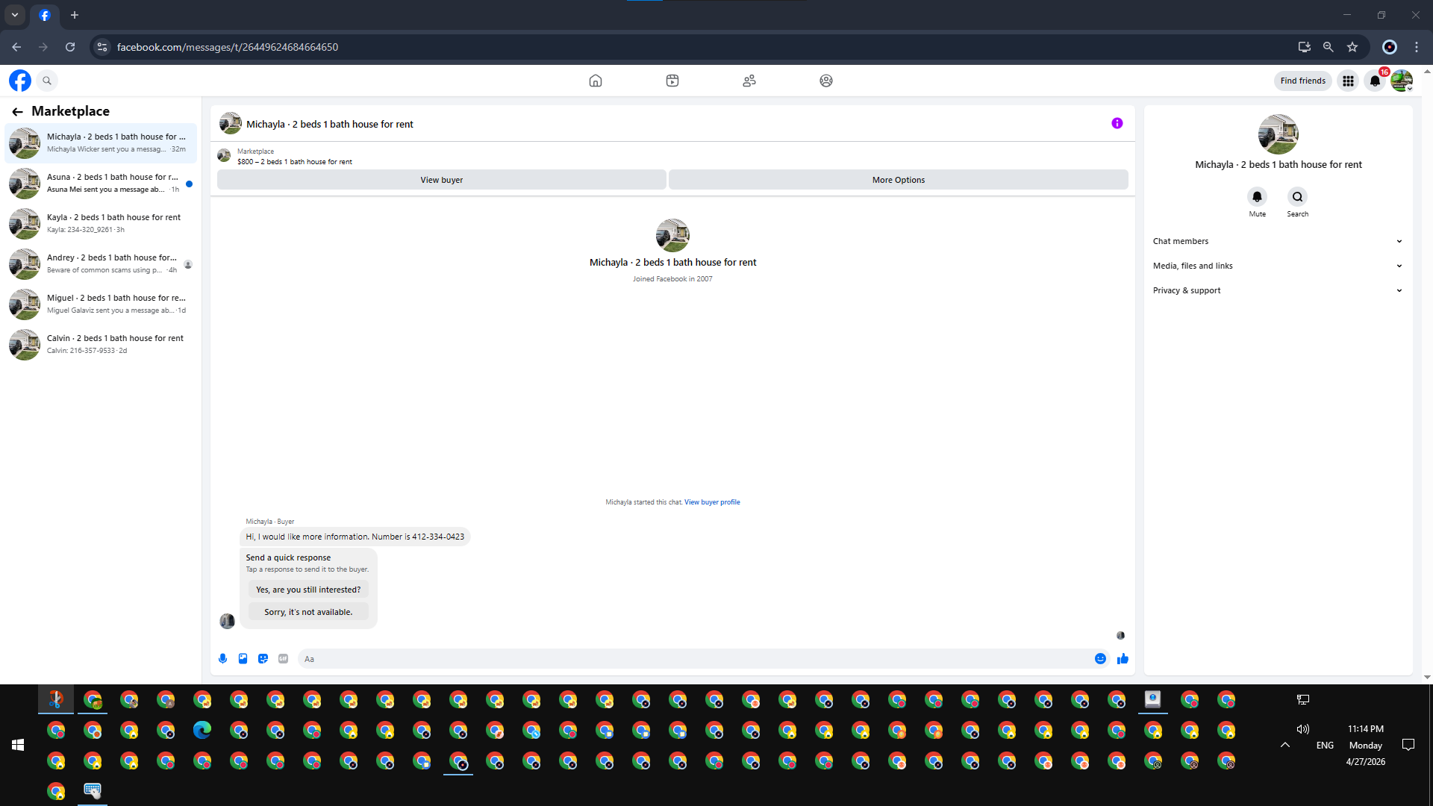This screenshot has width=1433, height=806.
Task: Bookmark this page with the star icon
Action: (1352, 47)
